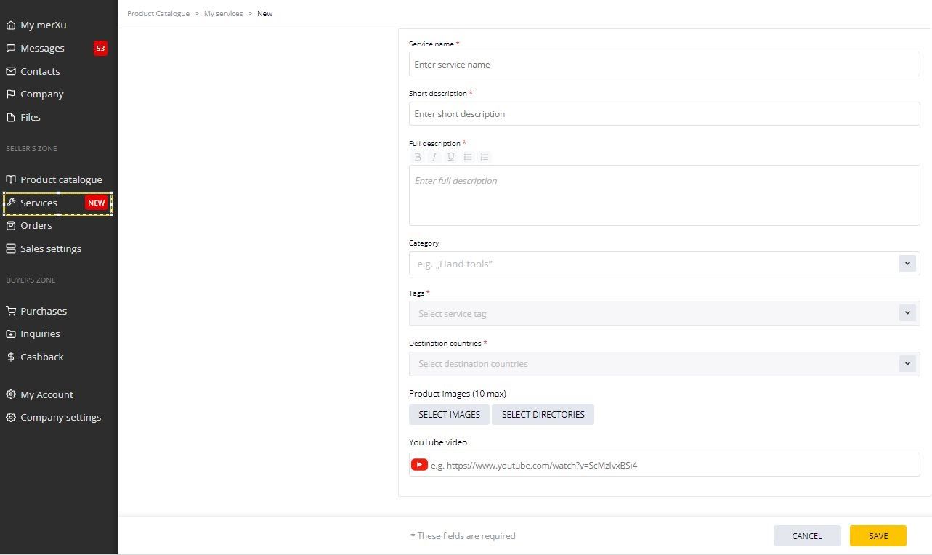Open Company settings in the sidebar
932x555 pixels.
click(x=61, y=417)
